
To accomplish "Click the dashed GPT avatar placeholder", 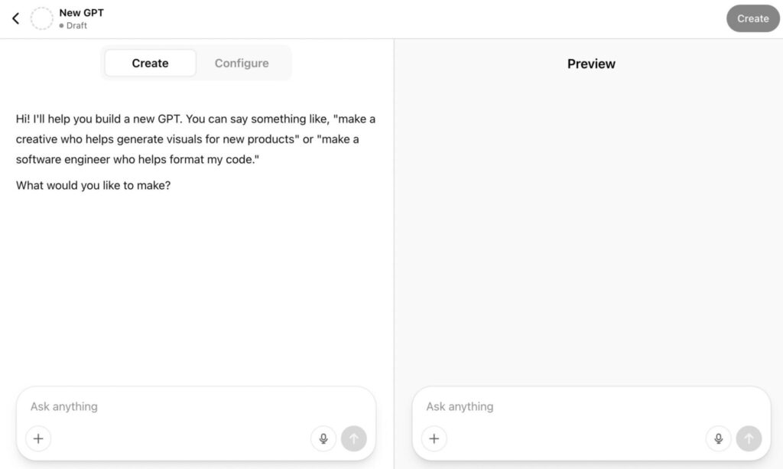I will point(41,18).
